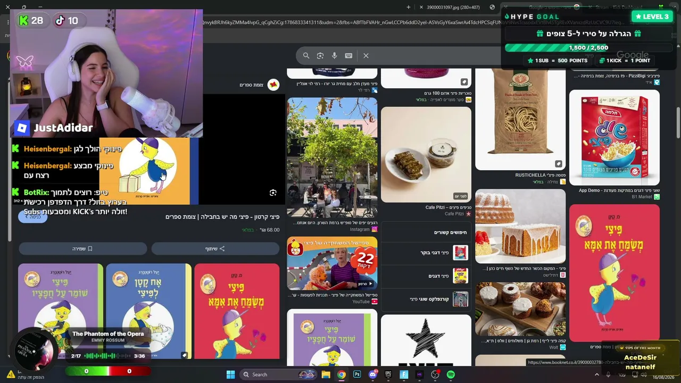681x383 pixels.
Task: Click the צומת ספרים source logo icon
Action: point(273,85)
